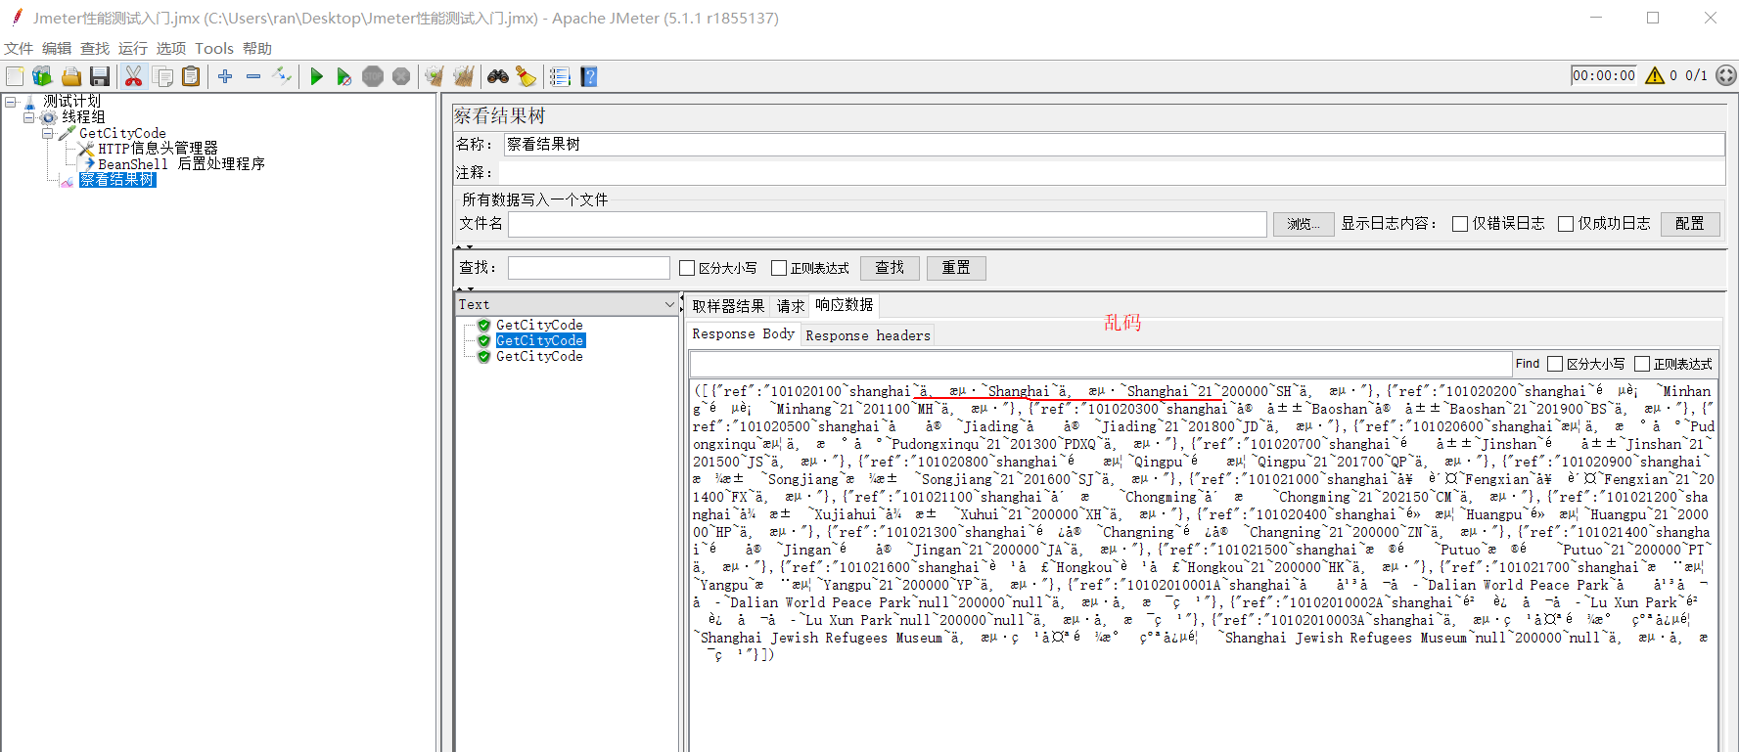The height and width of the screenshot is (752, 1739).
Task: Open Help with the question mark icon
Action: (589, 76)
